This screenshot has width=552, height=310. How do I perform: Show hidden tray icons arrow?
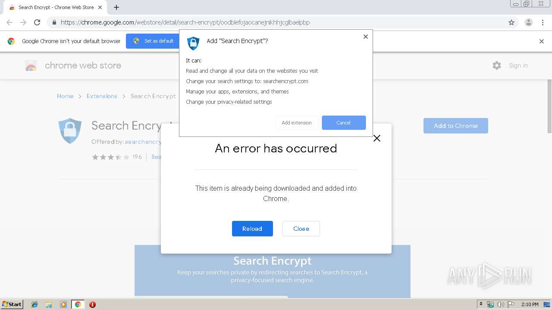pyautogui.click(x=481, y=304)
